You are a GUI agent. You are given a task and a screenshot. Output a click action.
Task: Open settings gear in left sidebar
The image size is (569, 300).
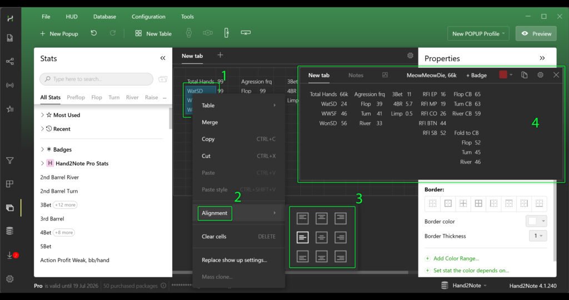pos(9,278)
